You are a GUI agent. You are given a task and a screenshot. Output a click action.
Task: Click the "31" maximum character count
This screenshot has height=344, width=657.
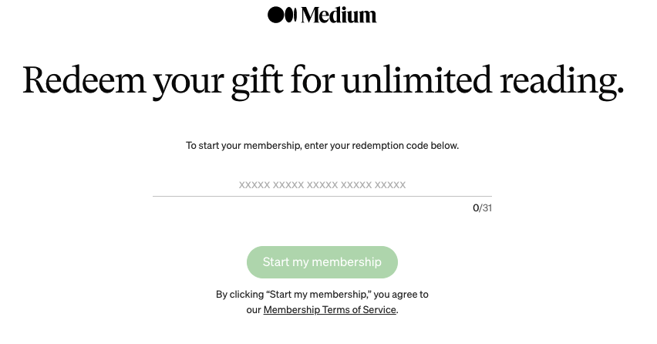click(487, 207)
